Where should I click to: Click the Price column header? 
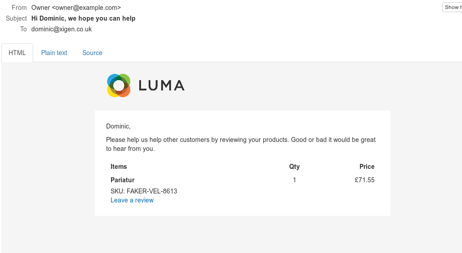tap(367, 167)
